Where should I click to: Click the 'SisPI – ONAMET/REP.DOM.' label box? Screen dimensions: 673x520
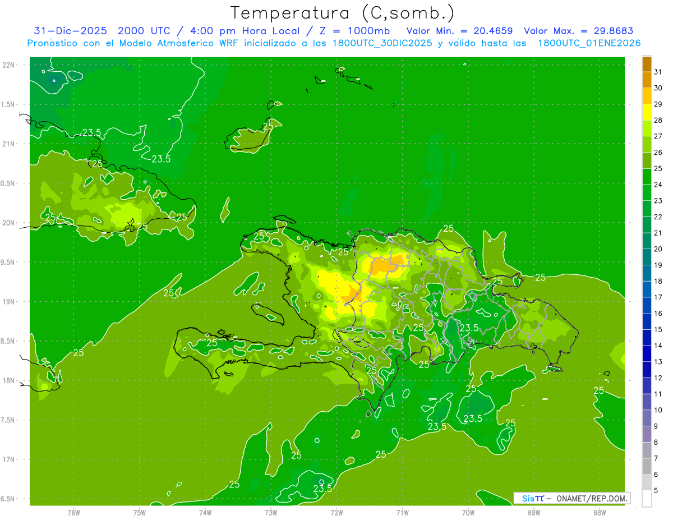[x=572, y=498]
